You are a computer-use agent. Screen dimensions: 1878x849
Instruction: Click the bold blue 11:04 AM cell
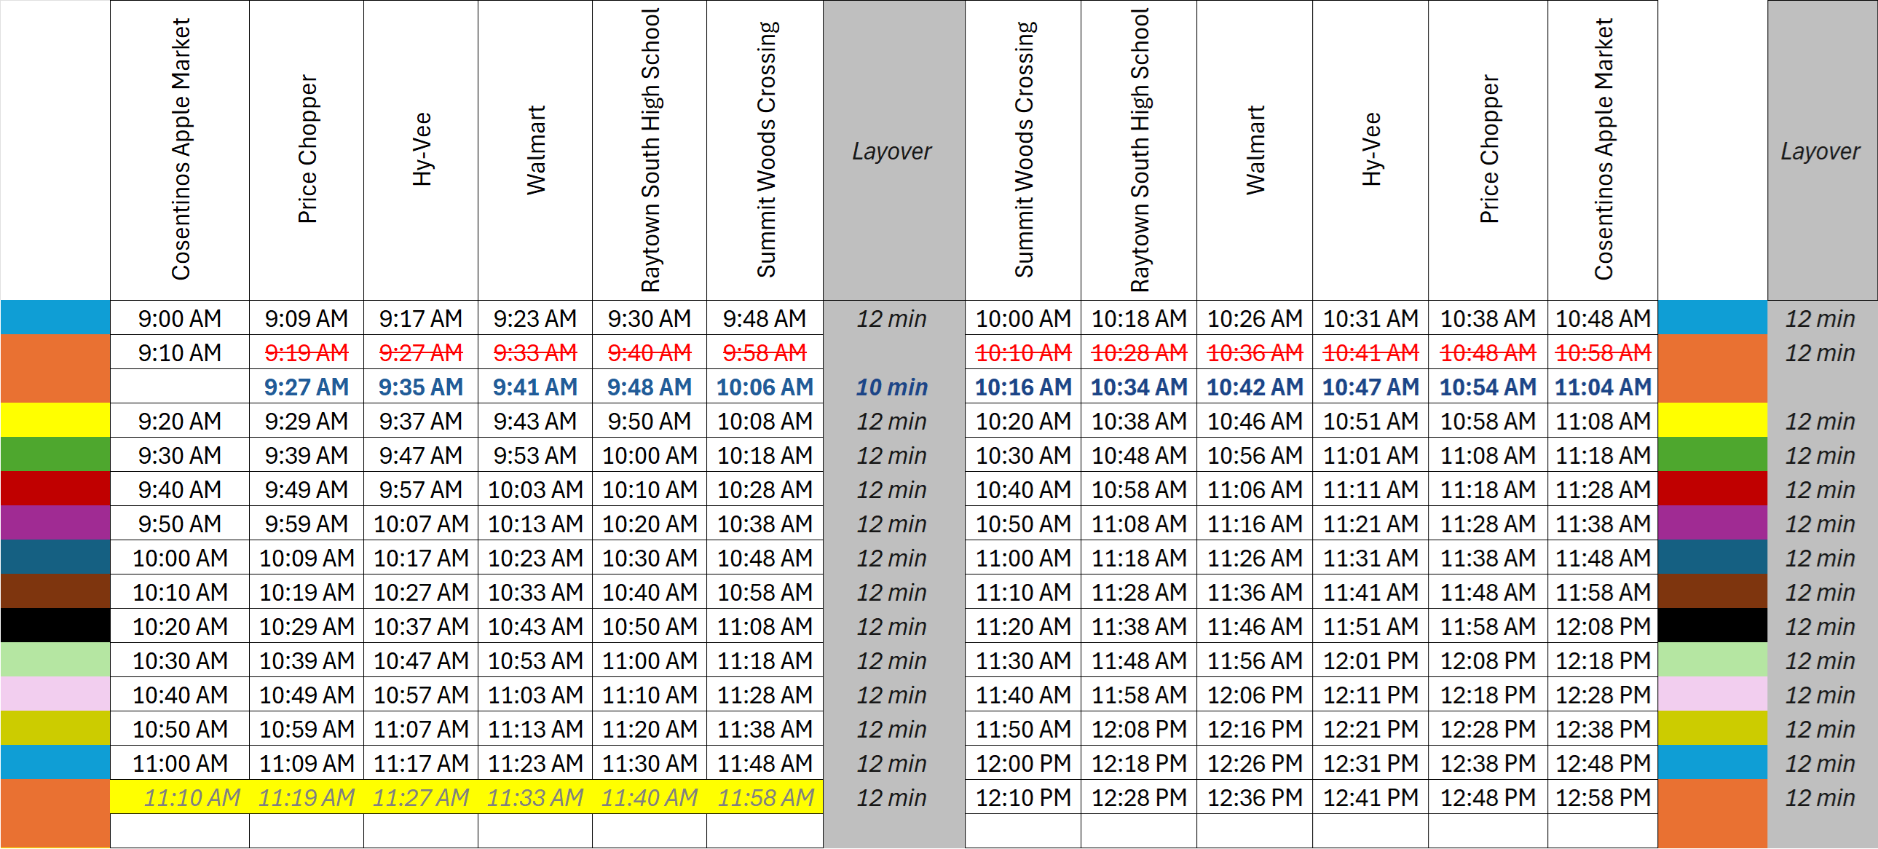coord(1603,387)
